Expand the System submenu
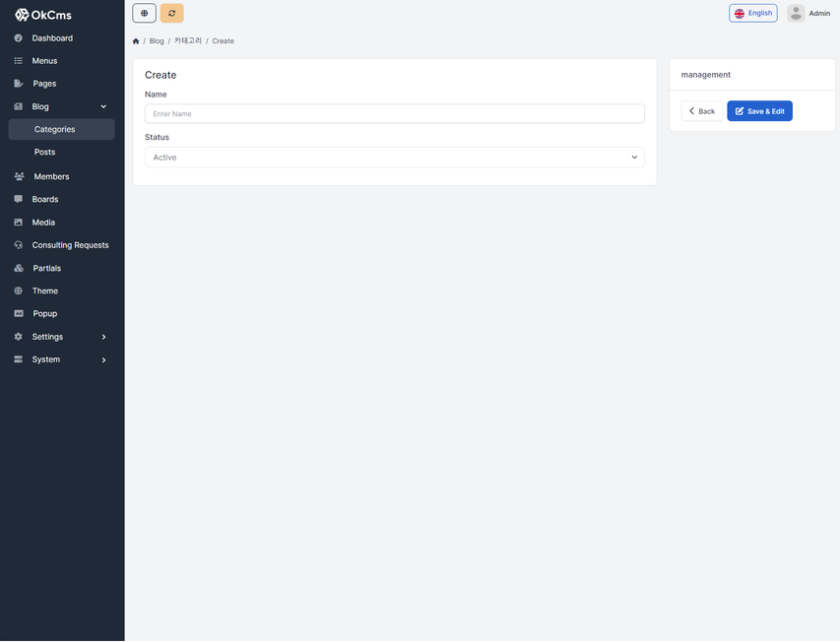840x642 pixels. click(x=103, y=360)
